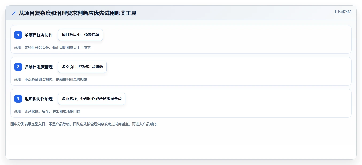Click the number 1 step badge
Image resolution: width=362 pixels, height=165 pixels.
[x=18, y=35]
